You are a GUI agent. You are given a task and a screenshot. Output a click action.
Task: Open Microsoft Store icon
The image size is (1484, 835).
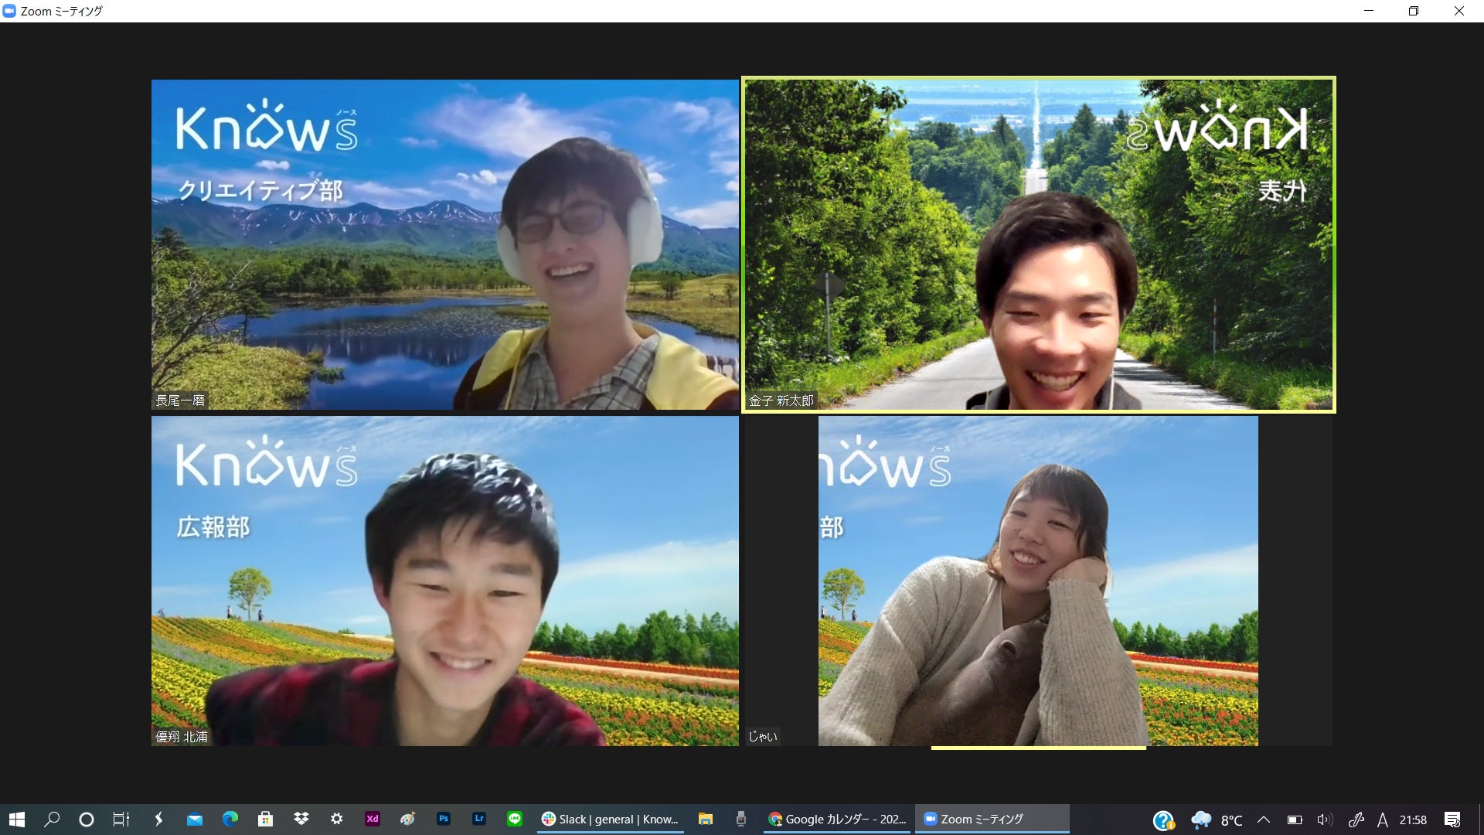pos(266,819)
